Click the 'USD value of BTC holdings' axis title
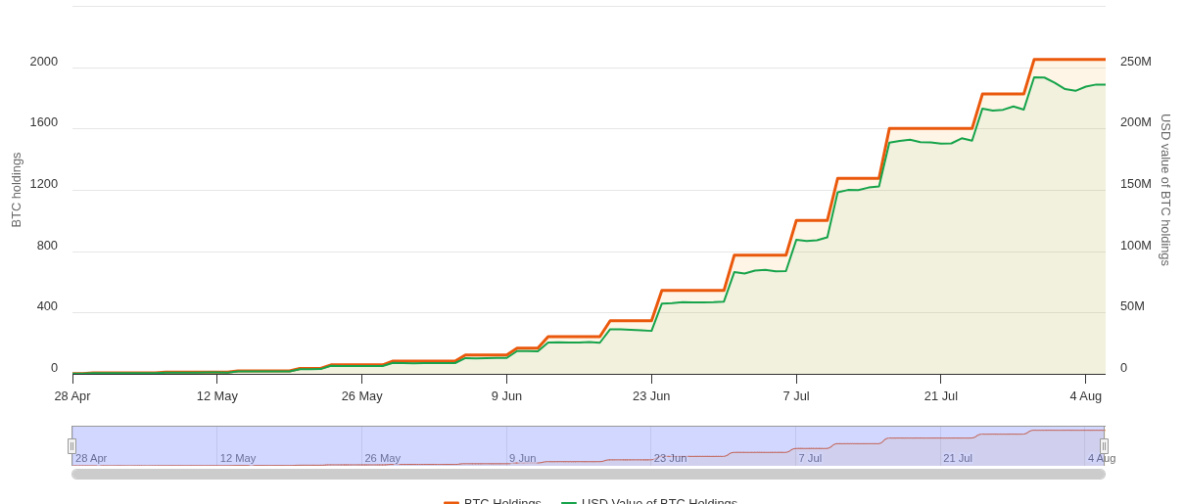 tap(1165, 190)
